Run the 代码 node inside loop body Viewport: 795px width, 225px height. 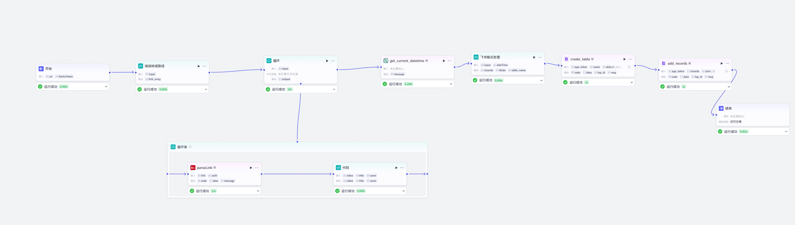pyautogui.click(x=396, y=168)
